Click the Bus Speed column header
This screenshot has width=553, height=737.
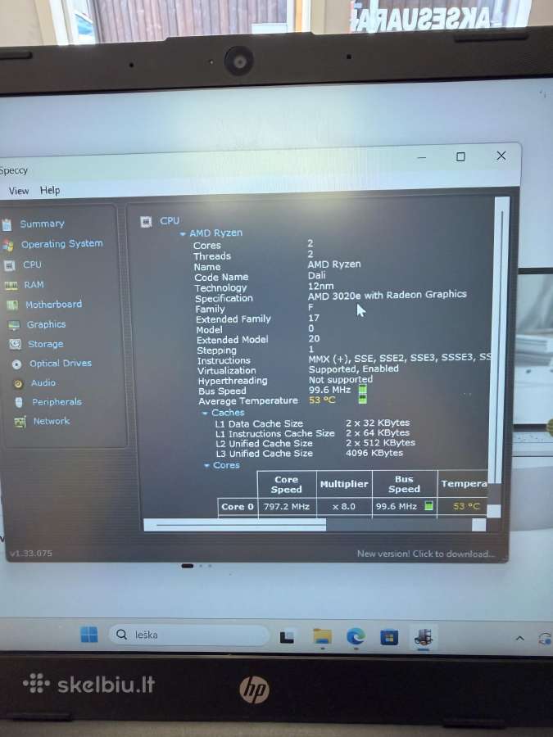coord(405,484)
